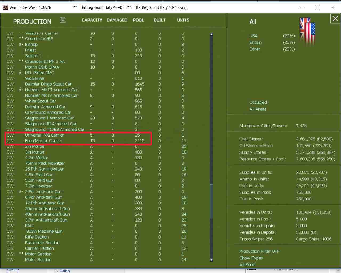Open the 6 Gallery item in the background window
Screen dimensions: 341x273
[63, 271]
